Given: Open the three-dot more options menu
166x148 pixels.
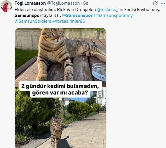Looking at the screenshot, I should (163, 3).
